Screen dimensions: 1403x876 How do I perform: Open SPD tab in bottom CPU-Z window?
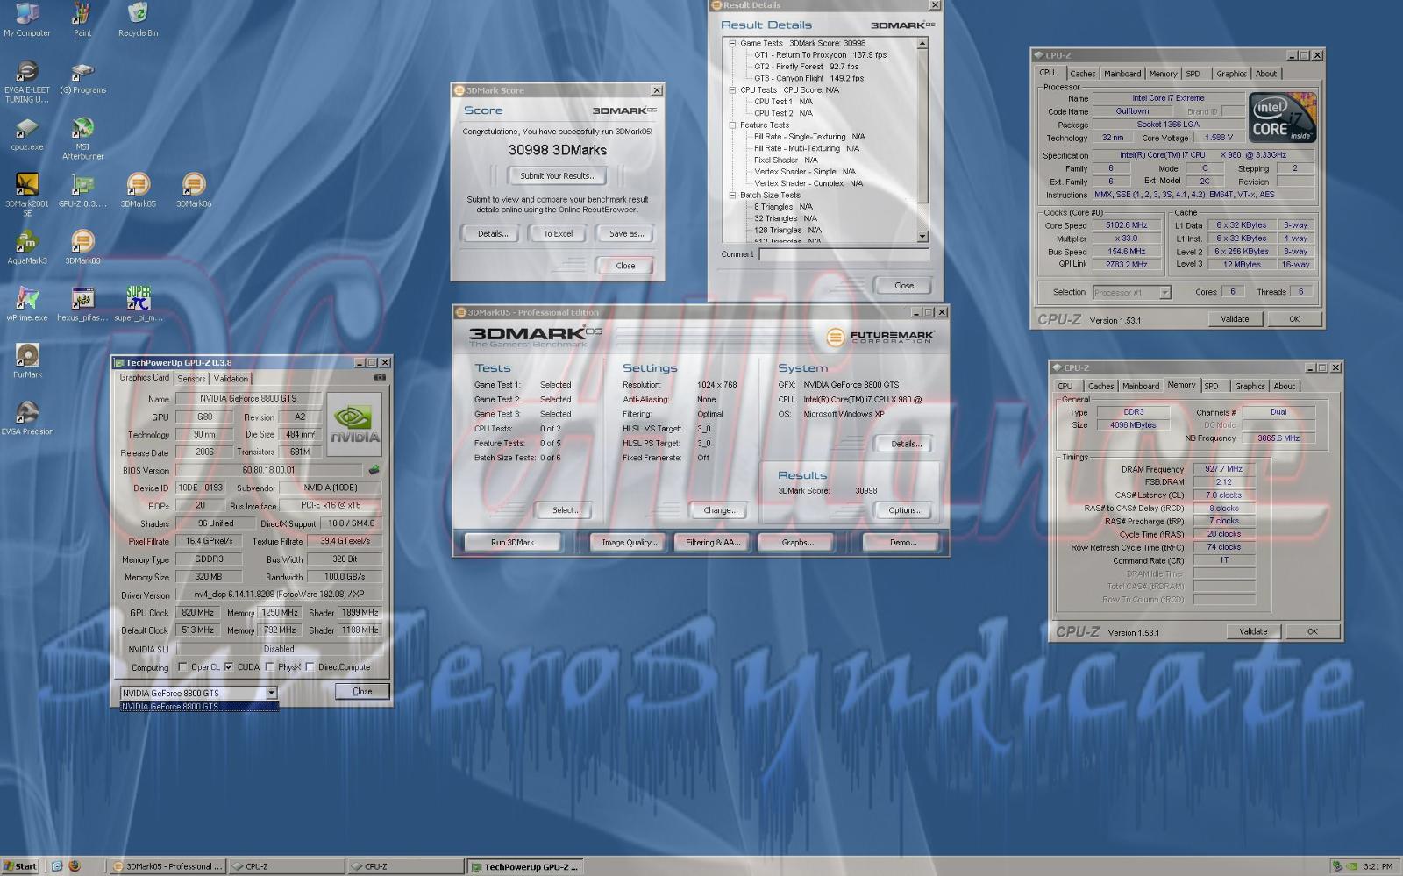pos(1211,386)
